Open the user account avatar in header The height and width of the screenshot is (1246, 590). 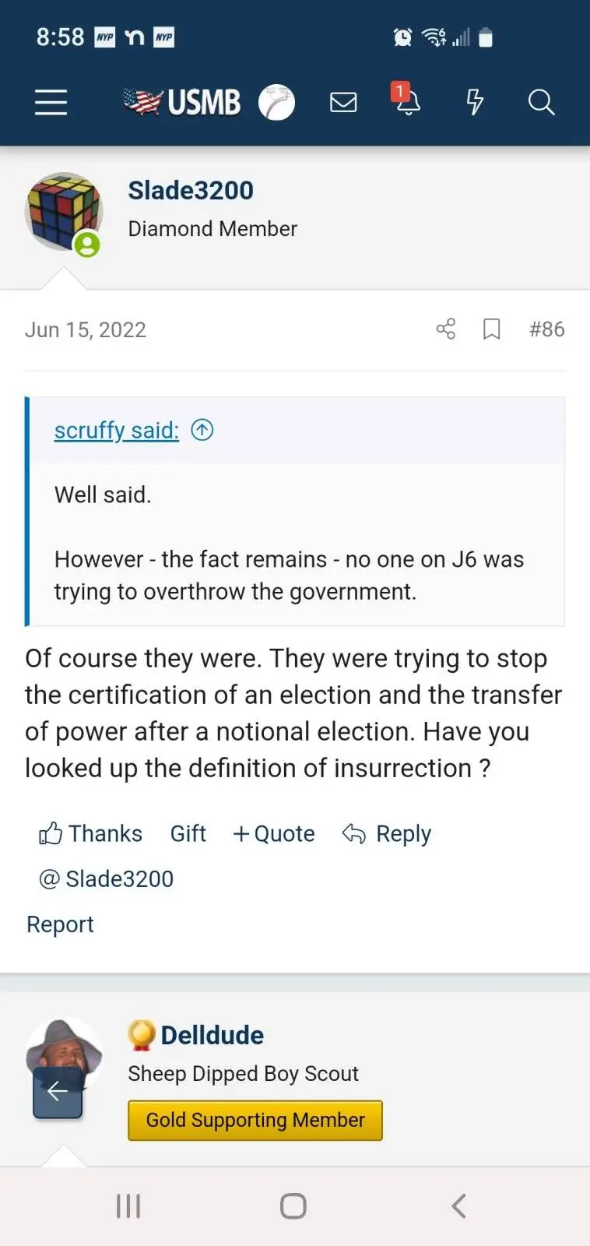coord(277,102)
